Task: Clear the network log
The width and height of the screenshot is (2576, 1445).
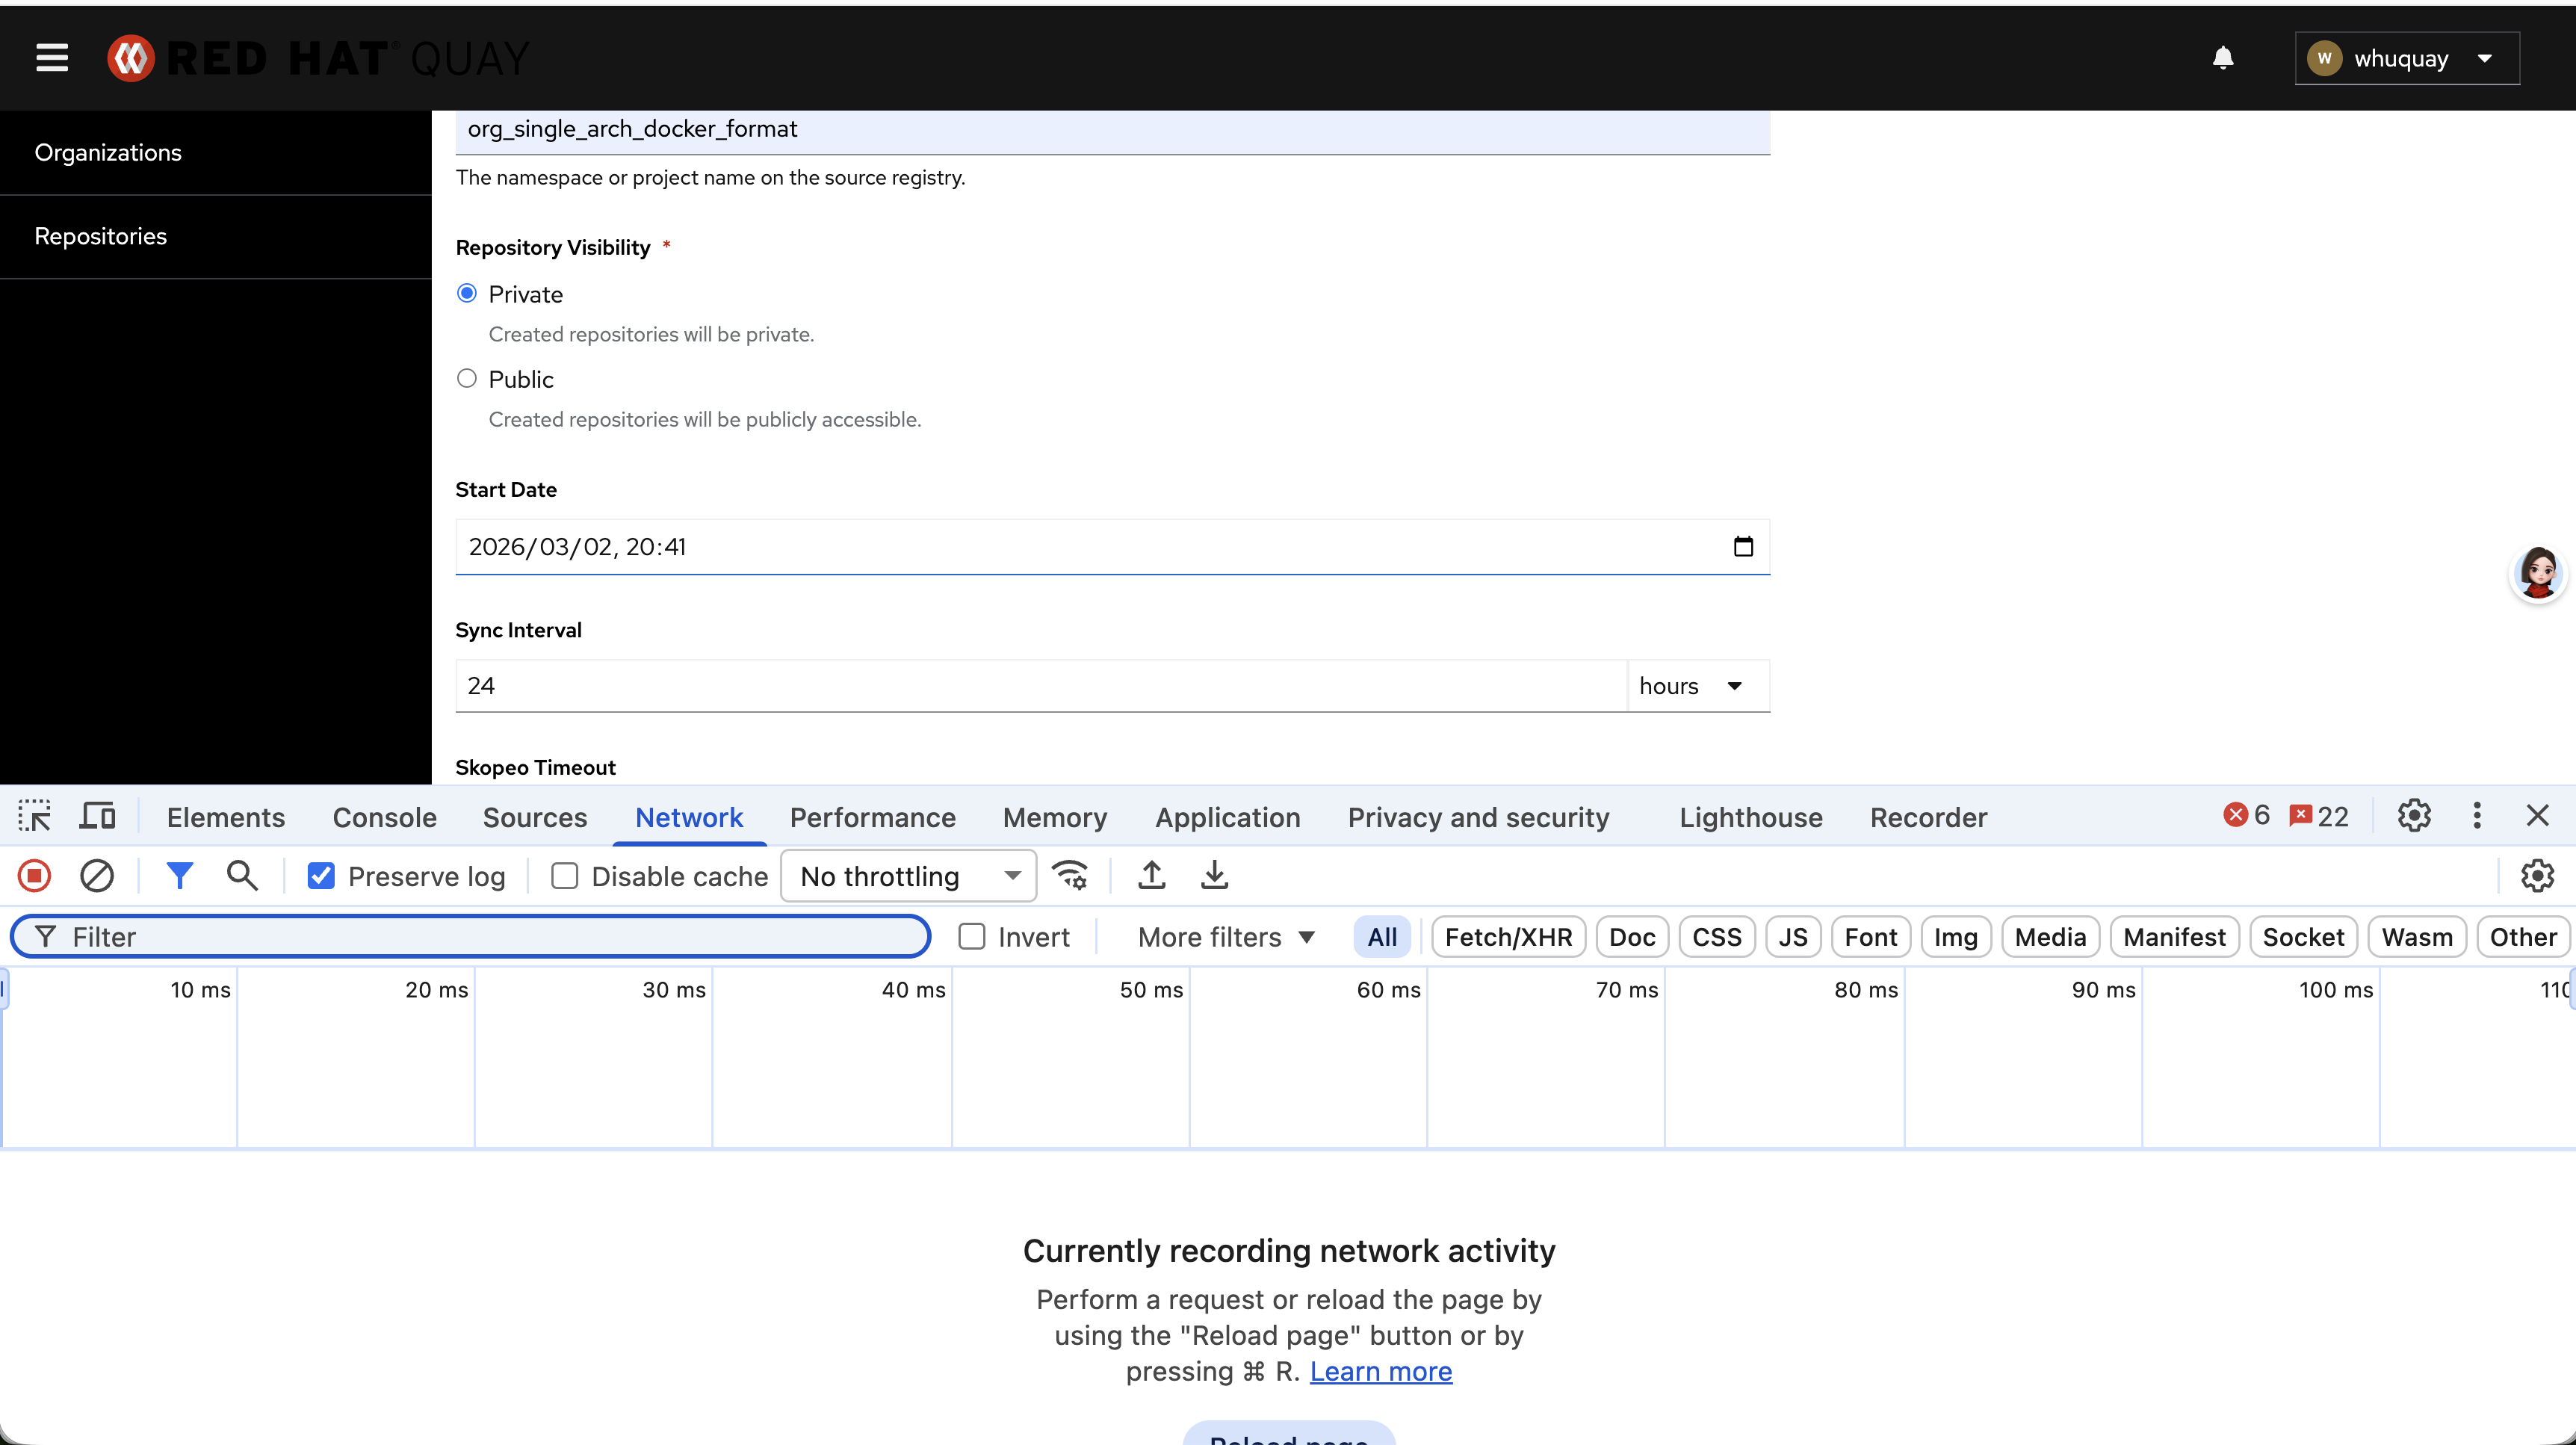Action: tap(97, 876)
